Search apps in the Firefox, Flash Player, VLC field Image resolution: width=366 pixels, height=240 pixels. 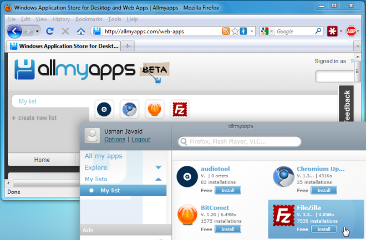240,141
